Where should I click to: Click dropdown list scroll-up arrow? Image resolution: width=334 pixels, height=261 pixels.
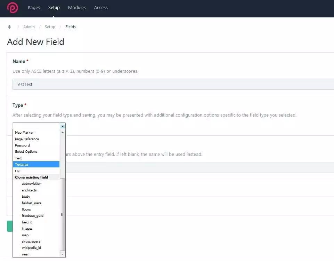click(63, 132)
